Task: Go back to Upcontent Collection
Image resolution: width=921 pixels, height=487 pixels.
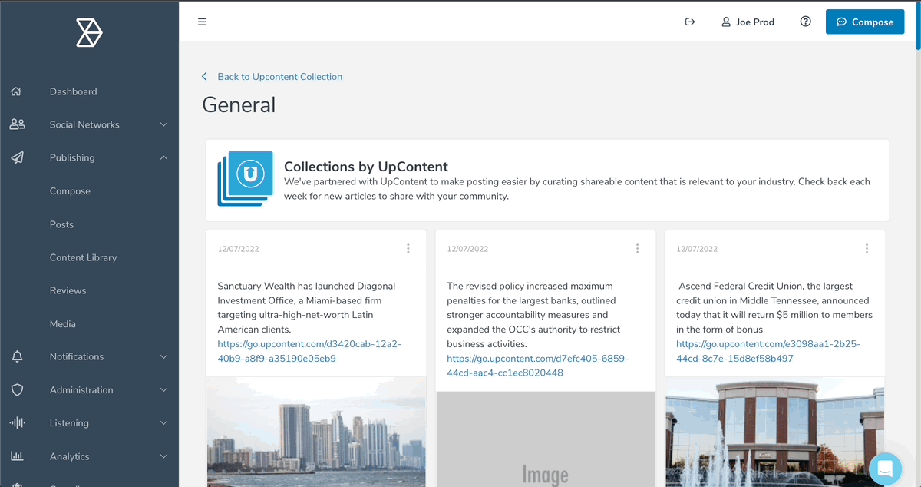Action: point(279,77)
